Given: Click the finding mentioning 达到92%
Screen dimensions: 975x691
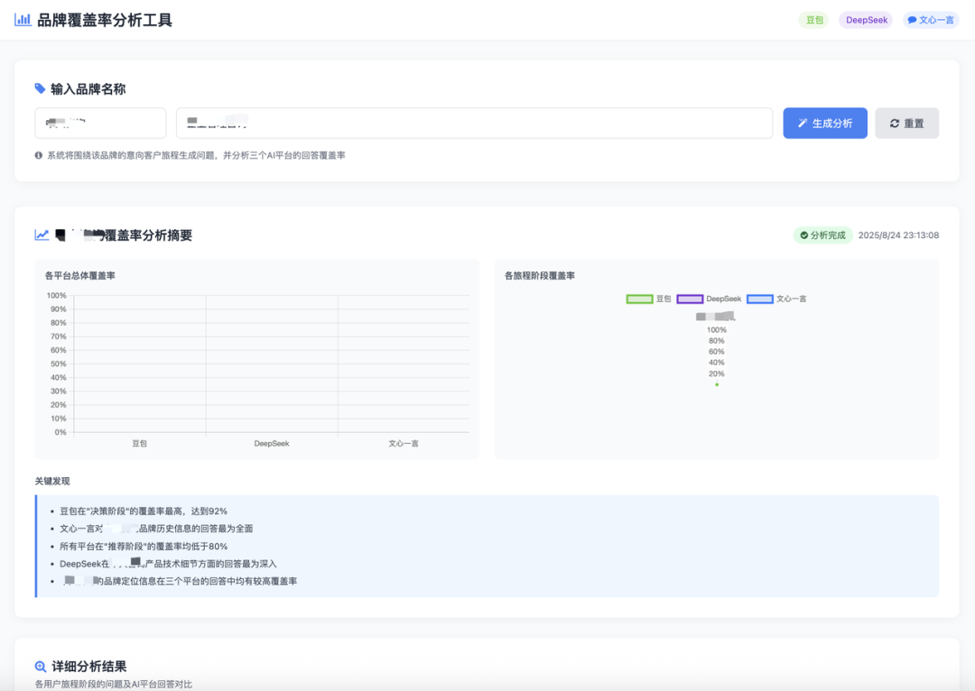Looking at the screenshot, I should (x=144, y=511).
